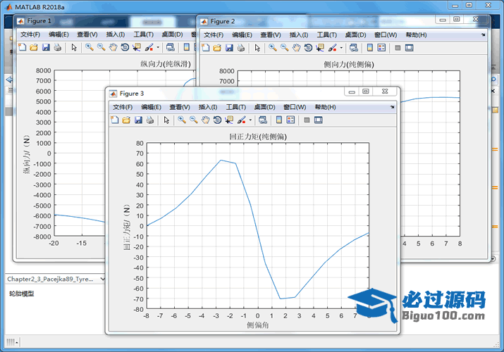Viewport: 504px width, 352px height.
Task: Toggle the Edit Plot arrow in Figure 3
Action: click(x=166, y=120)
